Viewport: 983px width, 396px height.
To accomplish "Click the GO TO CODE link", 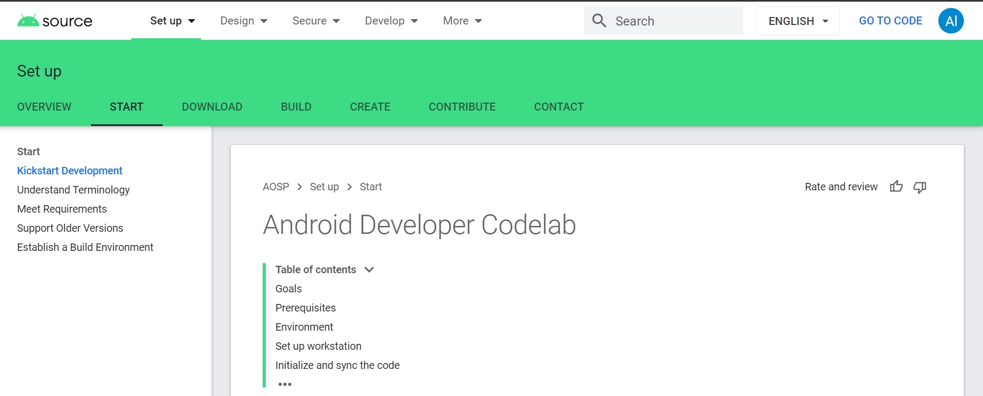I will click(890, 21).
